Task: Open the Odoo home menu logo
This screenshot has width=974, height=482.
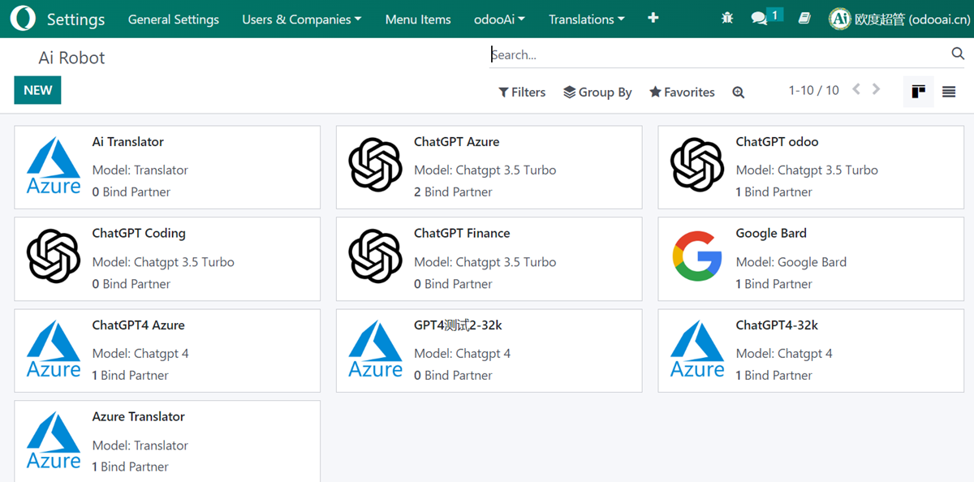Action: tap(23, 19)
